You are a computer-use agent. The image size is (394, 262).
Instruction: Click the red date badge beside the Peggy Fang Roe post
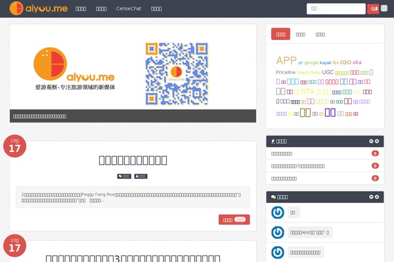[14, 146]
